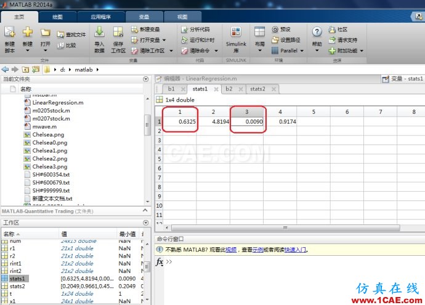
Task: Expand the New (新建) dropdown arrow
Action: [27, 50]
